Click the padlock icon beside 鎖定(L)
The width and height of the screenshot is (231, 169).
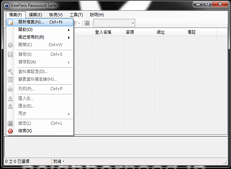tap(10, 123)
